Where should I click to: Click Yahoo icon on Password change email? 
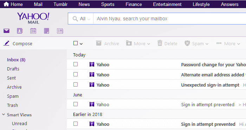pyautogui.click(x=92, y=64)
